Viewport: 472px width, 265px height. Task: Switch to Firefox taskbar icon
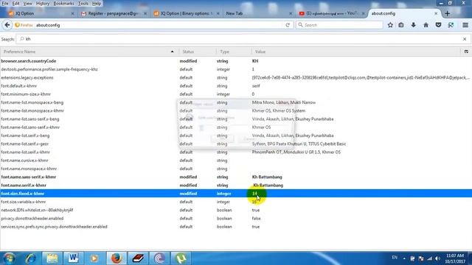coord(117,258)
